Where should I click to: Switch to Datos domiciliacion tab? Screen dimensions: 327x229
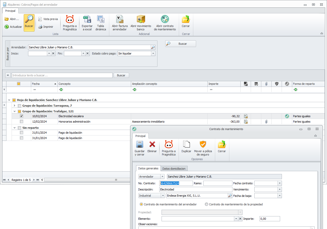point(174,169)
